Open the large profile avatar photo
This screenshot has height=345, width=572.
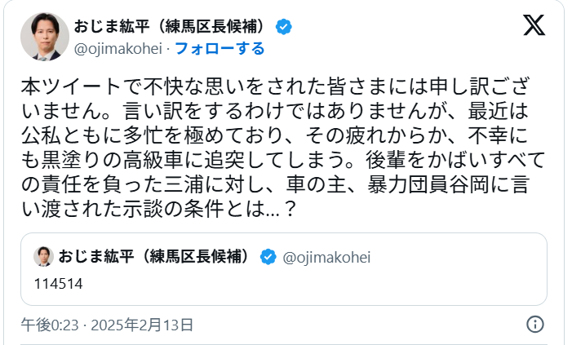pos(45,36)
